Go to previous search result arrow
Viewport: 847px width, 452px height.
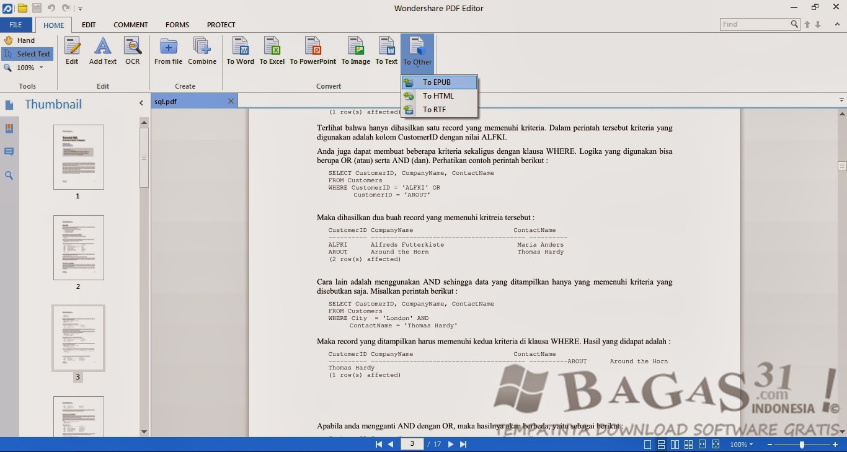coord(807,24)
